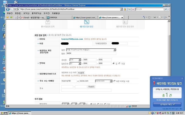Expand the command bar overflow chevron

[x=169, y=16]
